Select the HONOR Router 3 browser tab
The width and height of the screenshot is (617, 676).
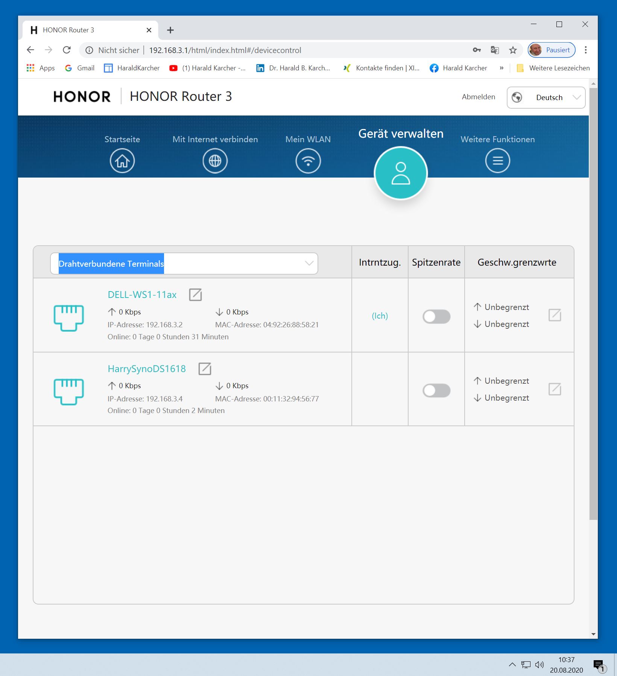point(90,30)
